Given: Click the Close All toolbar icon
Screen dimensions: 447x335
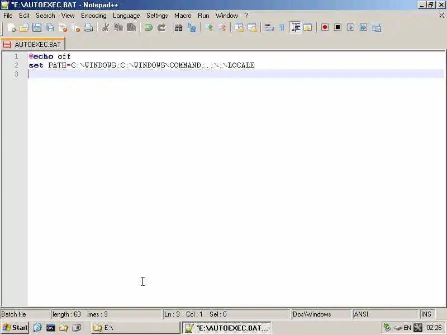Looking at the screenshot, I should pos(75,27).
